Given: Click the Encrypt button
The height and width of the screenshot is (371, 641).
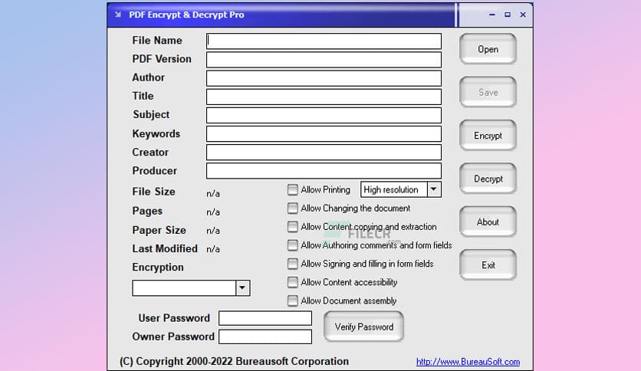Looking at the screenshot, I should coord(488,136).
